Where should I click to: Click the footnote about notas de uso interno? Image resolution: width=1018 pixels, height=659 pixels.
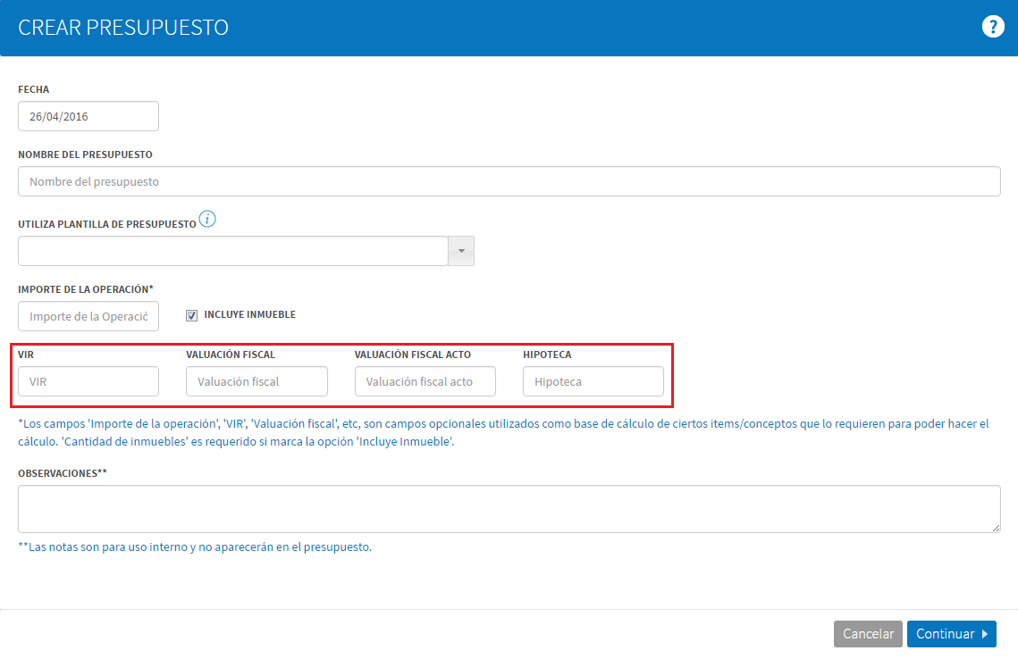click(x=195, y=546)
